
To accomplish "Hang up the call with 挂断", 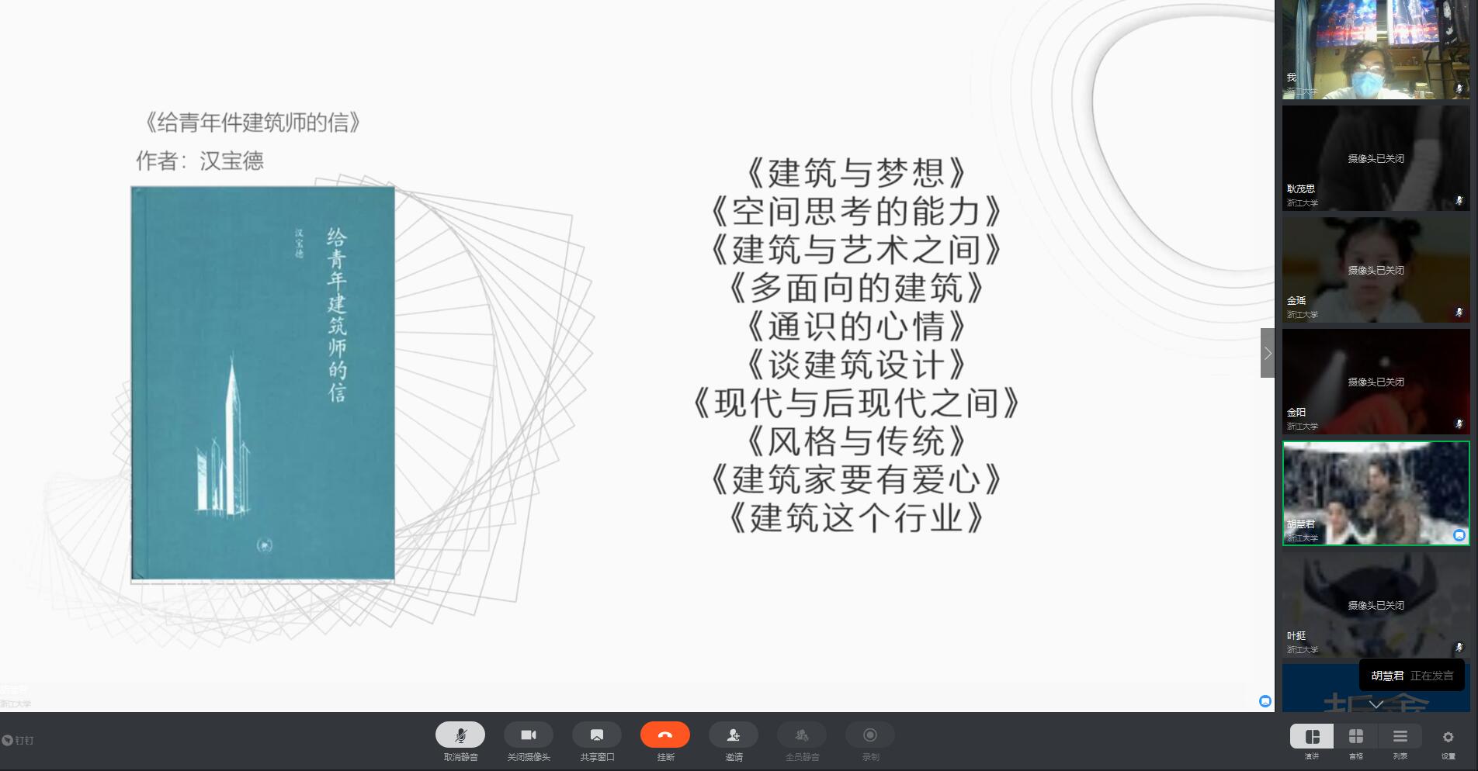I will 665,735.
